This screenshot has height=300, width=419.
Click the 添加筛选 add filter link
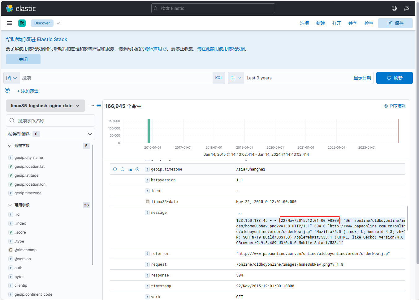point(28,91)
